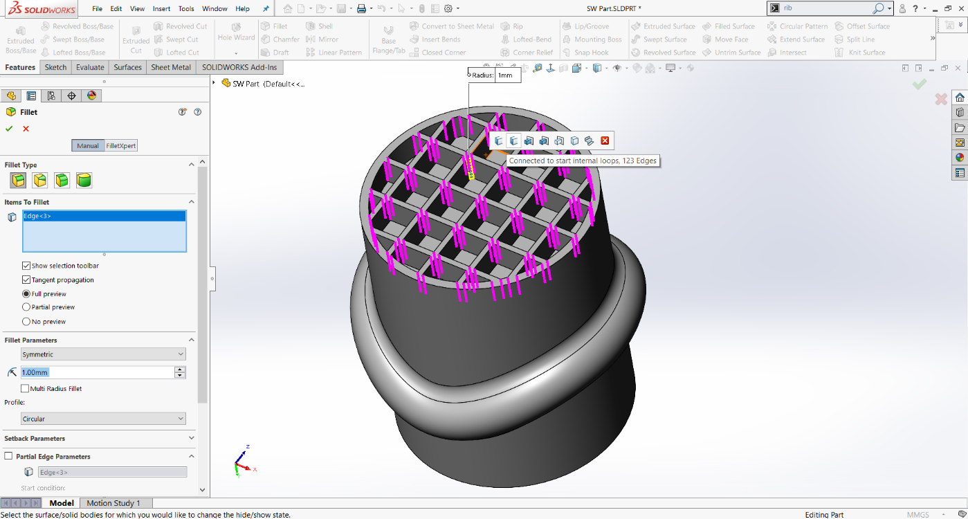Click the fillet radius spinner up arrow
968x519 pixels.
point(179,369)
